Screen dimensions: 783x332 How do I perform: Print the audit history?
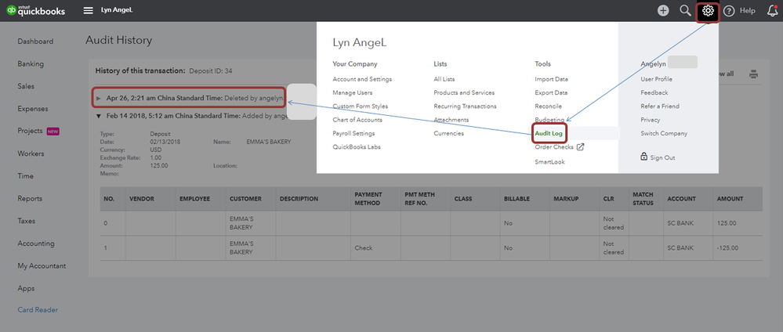tap(753, 74)
